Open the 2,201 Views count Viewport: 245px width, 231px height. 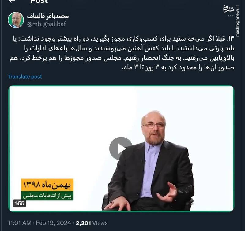[92, 223]
